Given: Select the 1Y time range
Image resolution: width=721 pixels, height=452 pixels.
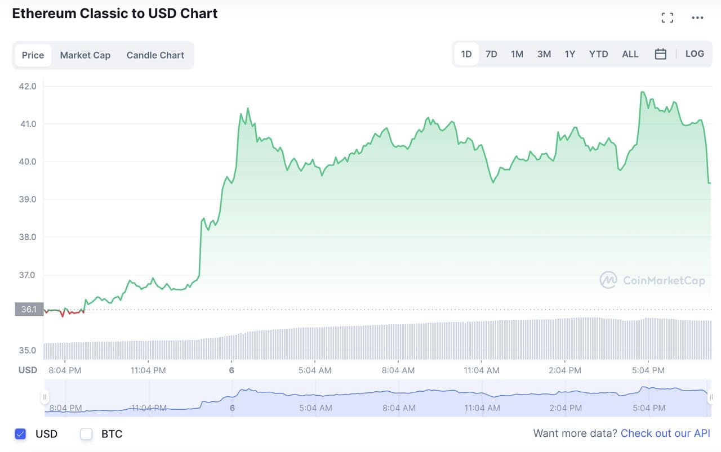Looking at the screenshot, I should (x=570, y=54).
